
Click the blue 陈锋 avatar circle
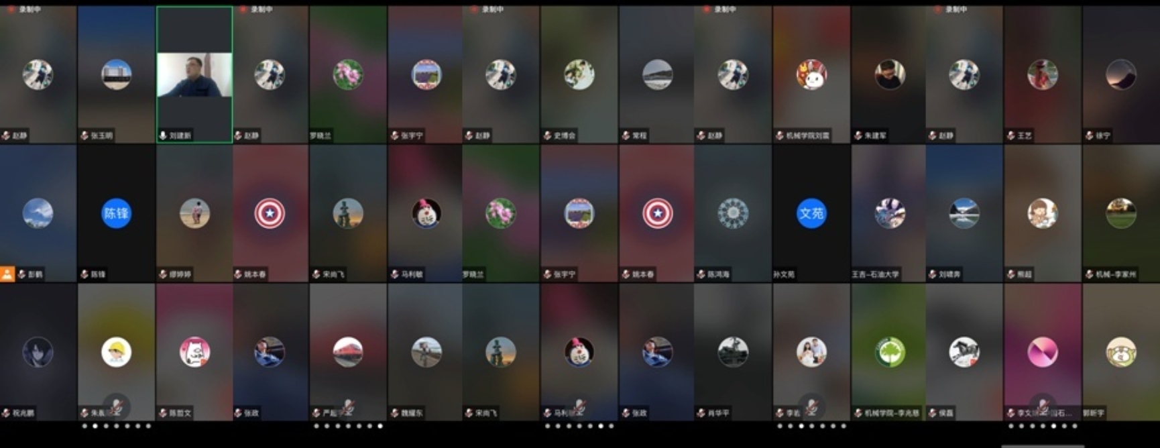(x=116, y=213)
